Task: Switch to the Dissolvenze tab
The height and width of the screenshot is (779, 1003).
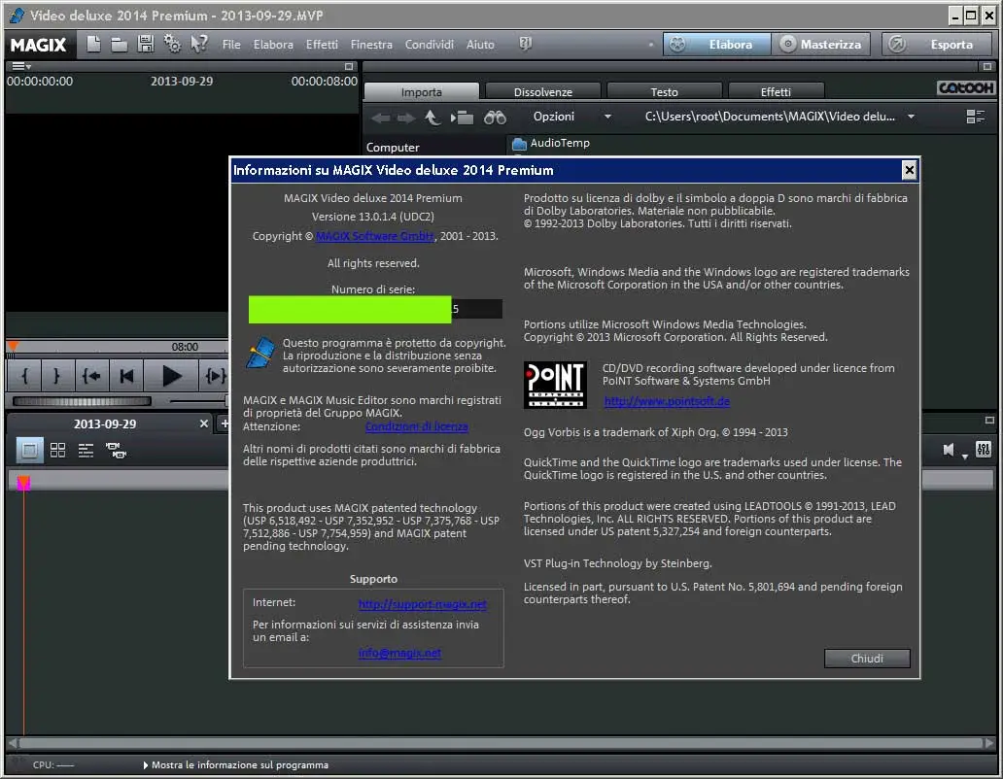Action: point(543,91)
